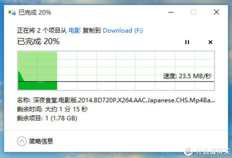The image size is (232, 158).
Task: Collapse details with the circled chevron
Action: (x=22, y=141)
